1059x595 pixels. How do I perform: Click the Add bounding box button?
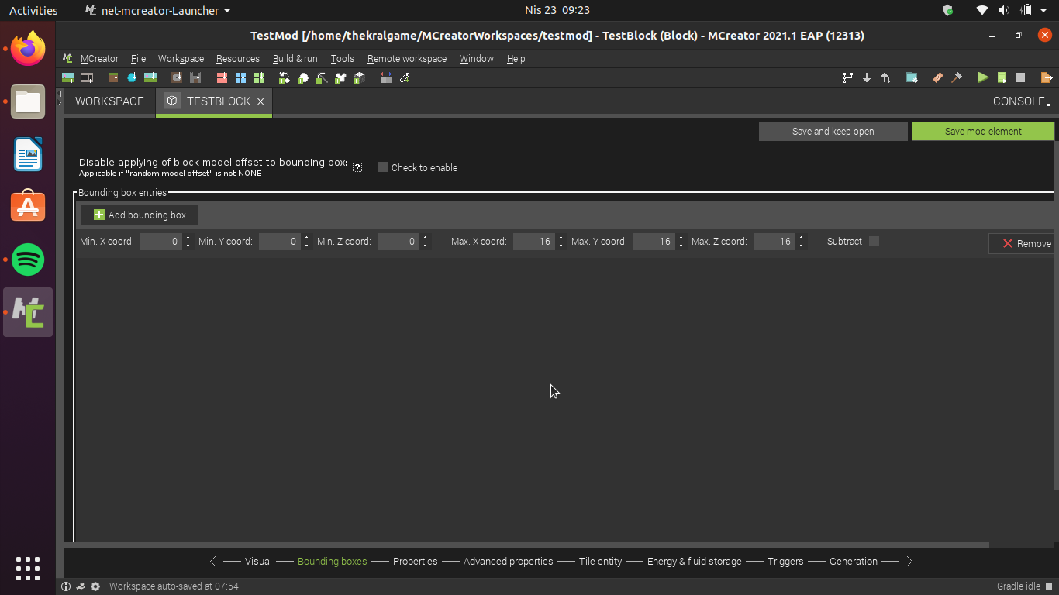(x=139, y=215)
